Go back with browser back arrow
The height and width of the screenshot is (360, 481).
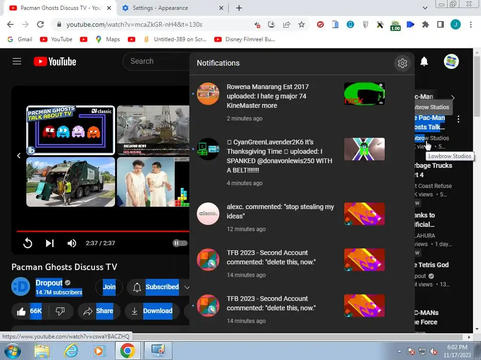[x=10, y=24]
